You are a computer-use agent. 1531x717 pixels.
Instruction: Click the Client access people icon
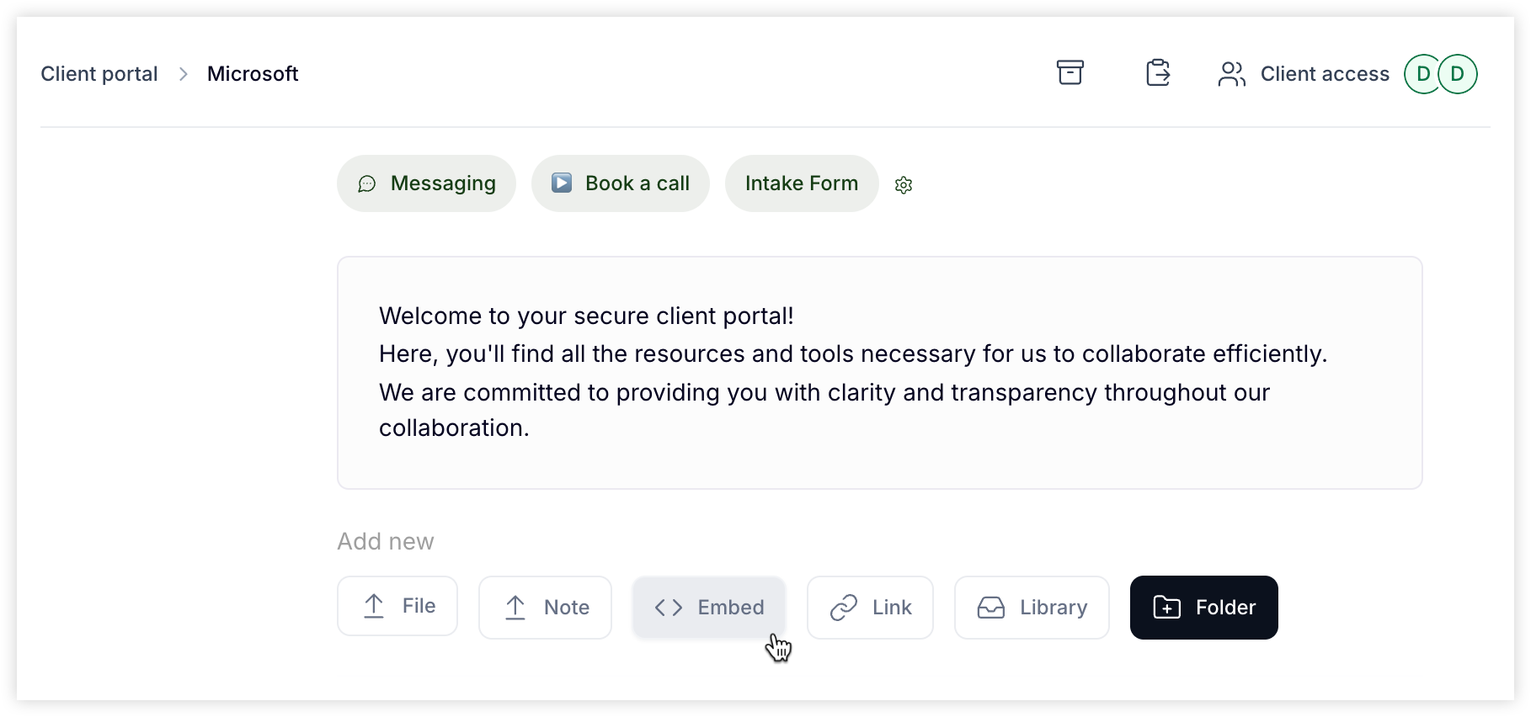pyautogui.click(x=1231, y=74)
